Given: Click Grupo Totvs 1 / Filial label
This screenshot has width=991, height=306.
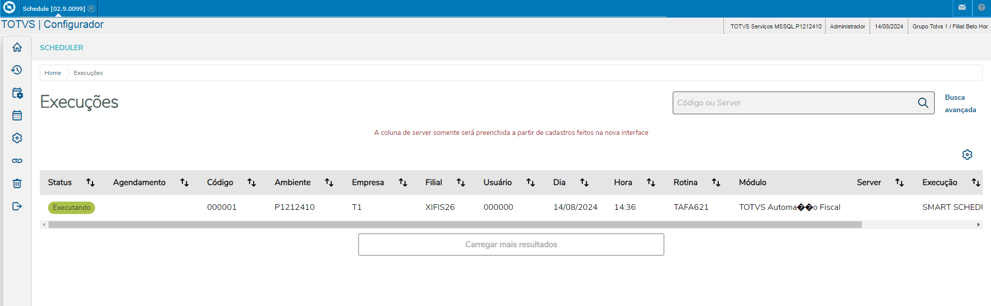Looking at the screenshot, I should (x=950, y=26).
